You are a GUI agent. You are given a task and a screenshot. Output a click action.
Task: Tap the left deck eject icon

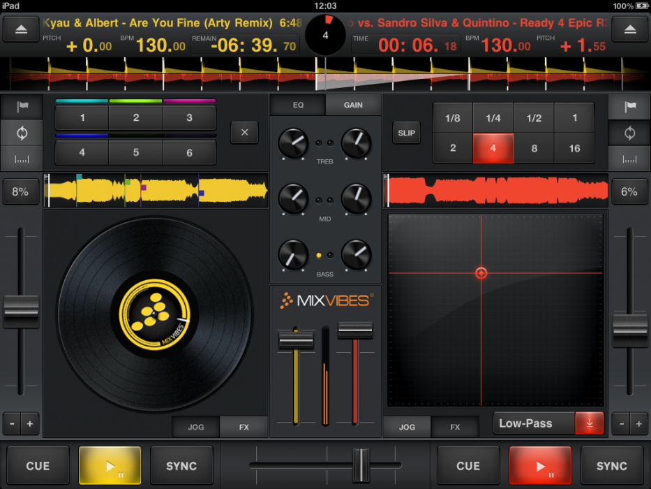point(21,29)
